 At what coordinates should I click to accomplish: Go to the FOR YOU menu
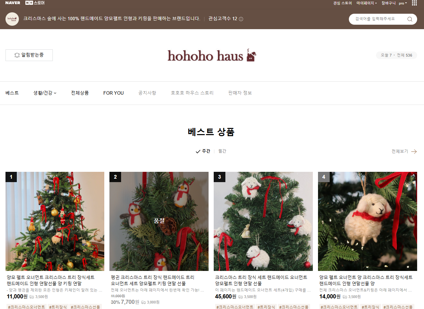tap(114, 93)
